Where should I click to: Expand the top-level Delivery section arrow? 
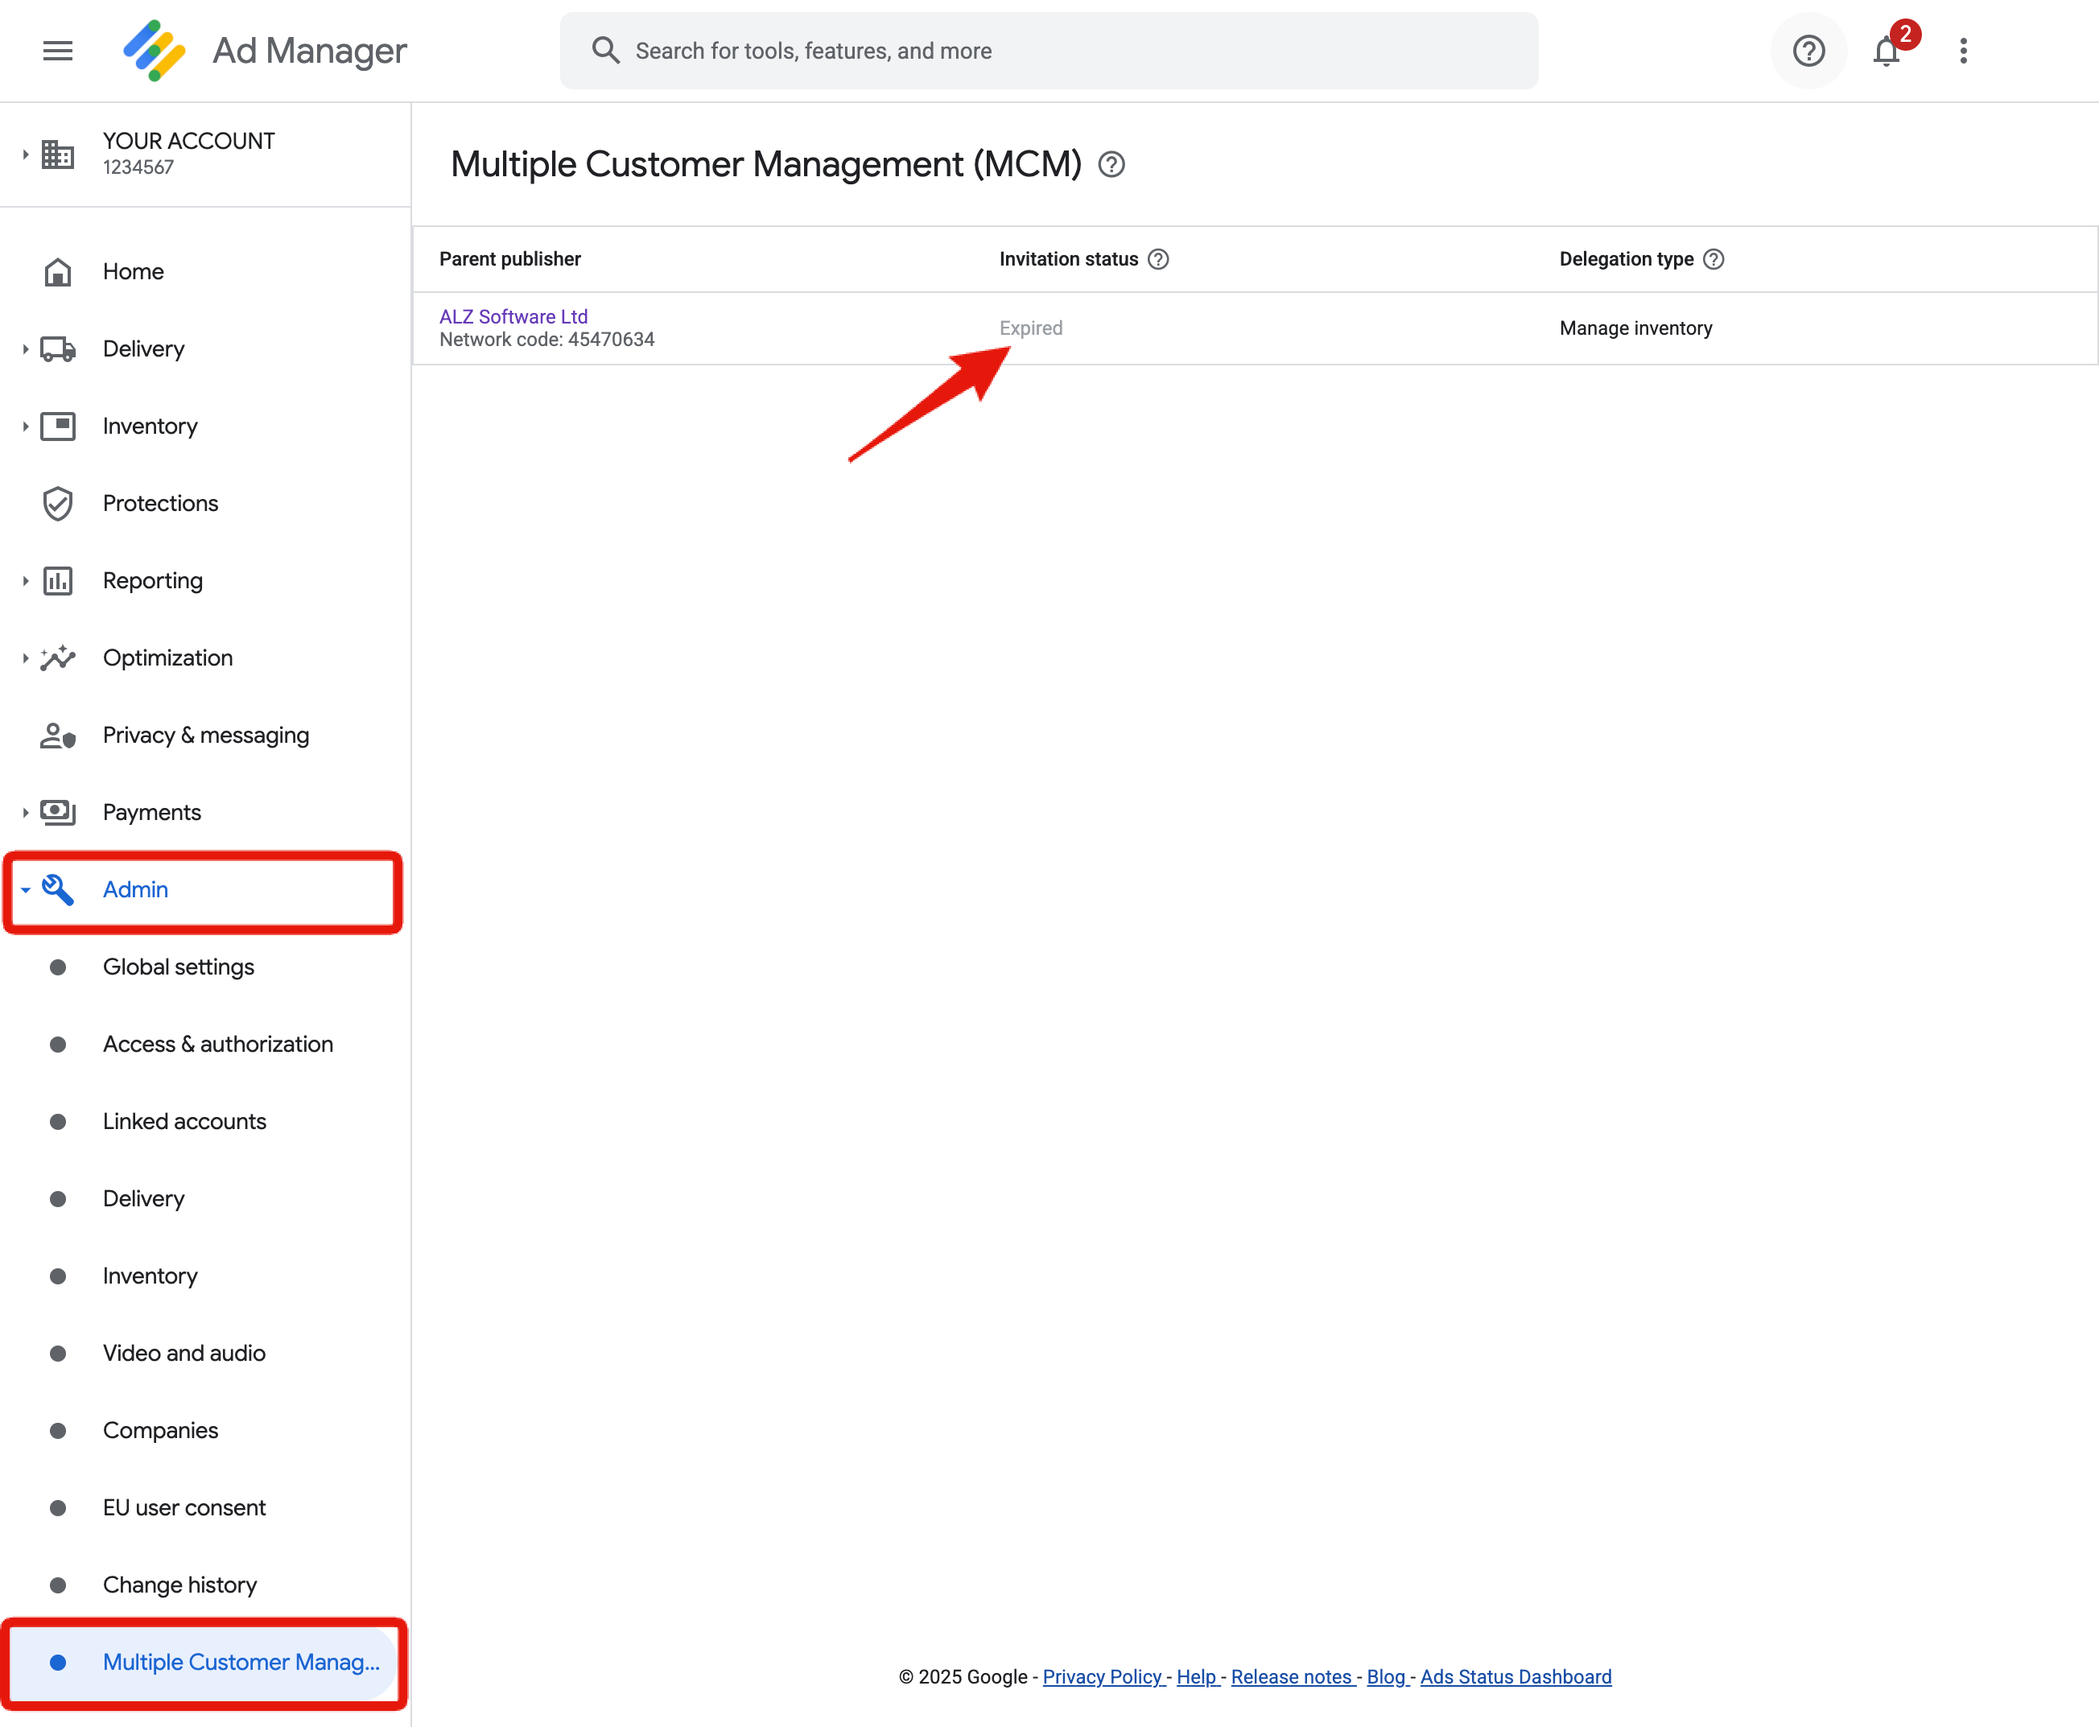[25, 349]
